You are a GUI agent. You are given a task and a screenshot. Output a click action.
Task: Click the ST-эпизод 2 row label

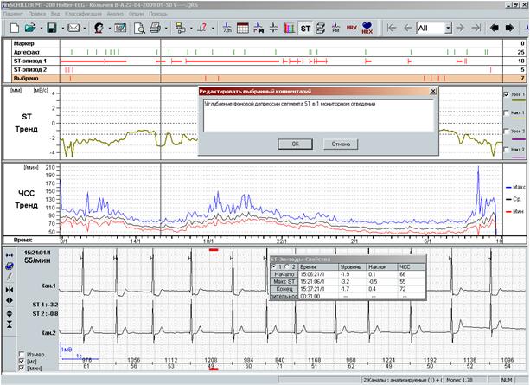[x=30, y=70]
